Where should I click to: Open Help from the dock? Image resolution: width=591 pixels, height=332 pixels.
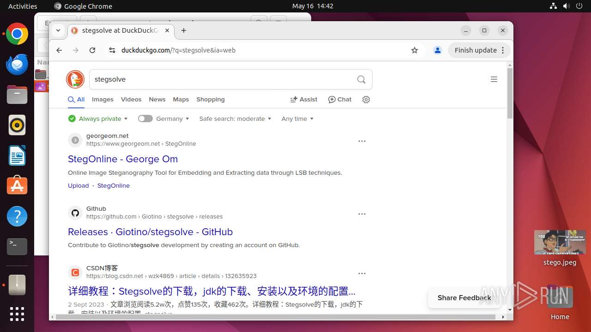click(x=17, y=216)
